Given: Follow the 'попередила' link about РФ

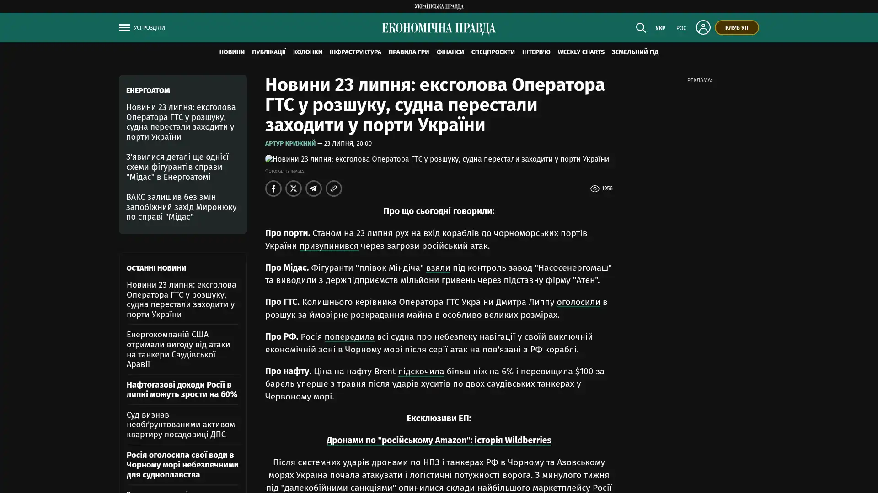Looking at the screenshot, I should click(349, 337).
